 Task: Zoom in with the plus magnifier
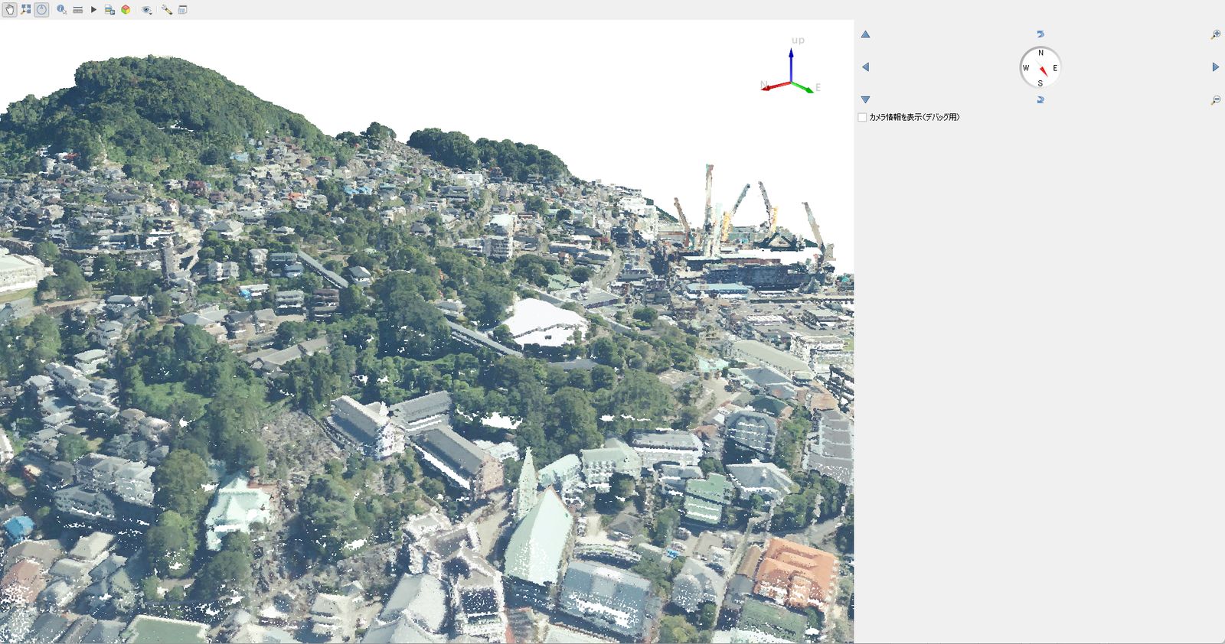(1215, 34)
